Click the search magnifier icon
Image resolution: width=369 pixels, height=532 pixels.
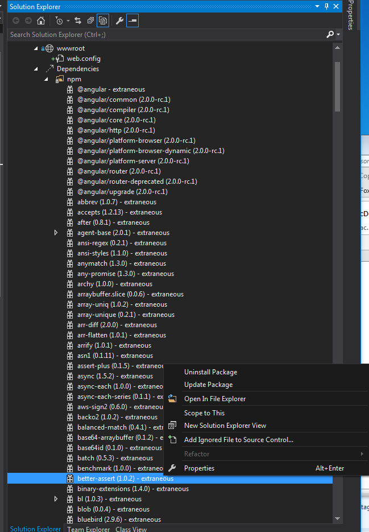coord(330,34)
